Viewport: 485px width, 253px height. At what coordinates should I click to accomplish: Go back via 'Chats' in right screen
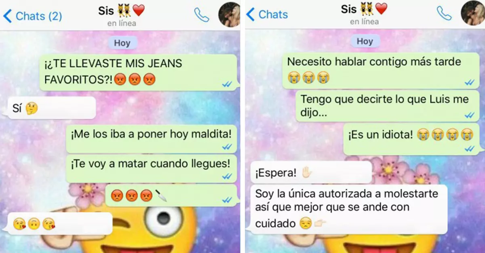coord(267,15)
